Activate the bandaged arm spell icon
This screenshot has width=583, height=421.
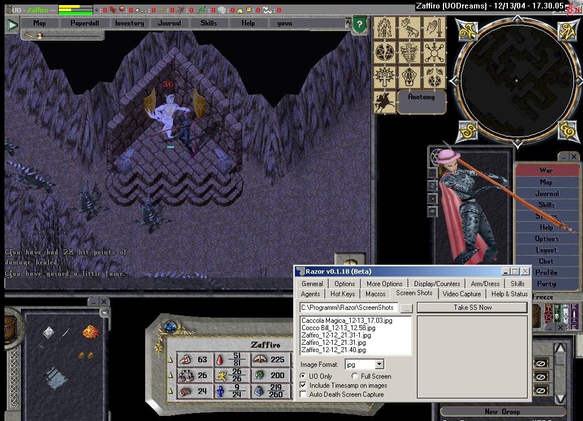(409, 28)
